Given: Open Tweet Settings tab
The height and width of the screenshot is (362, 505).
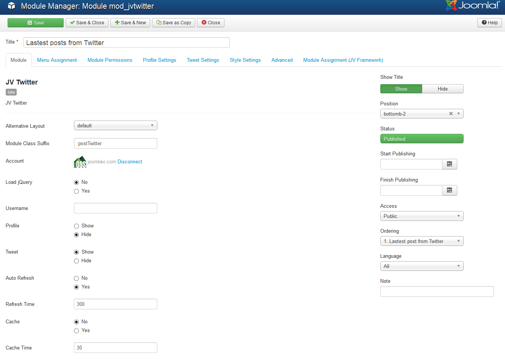Looking at the screenshot, I should [203, 60].
